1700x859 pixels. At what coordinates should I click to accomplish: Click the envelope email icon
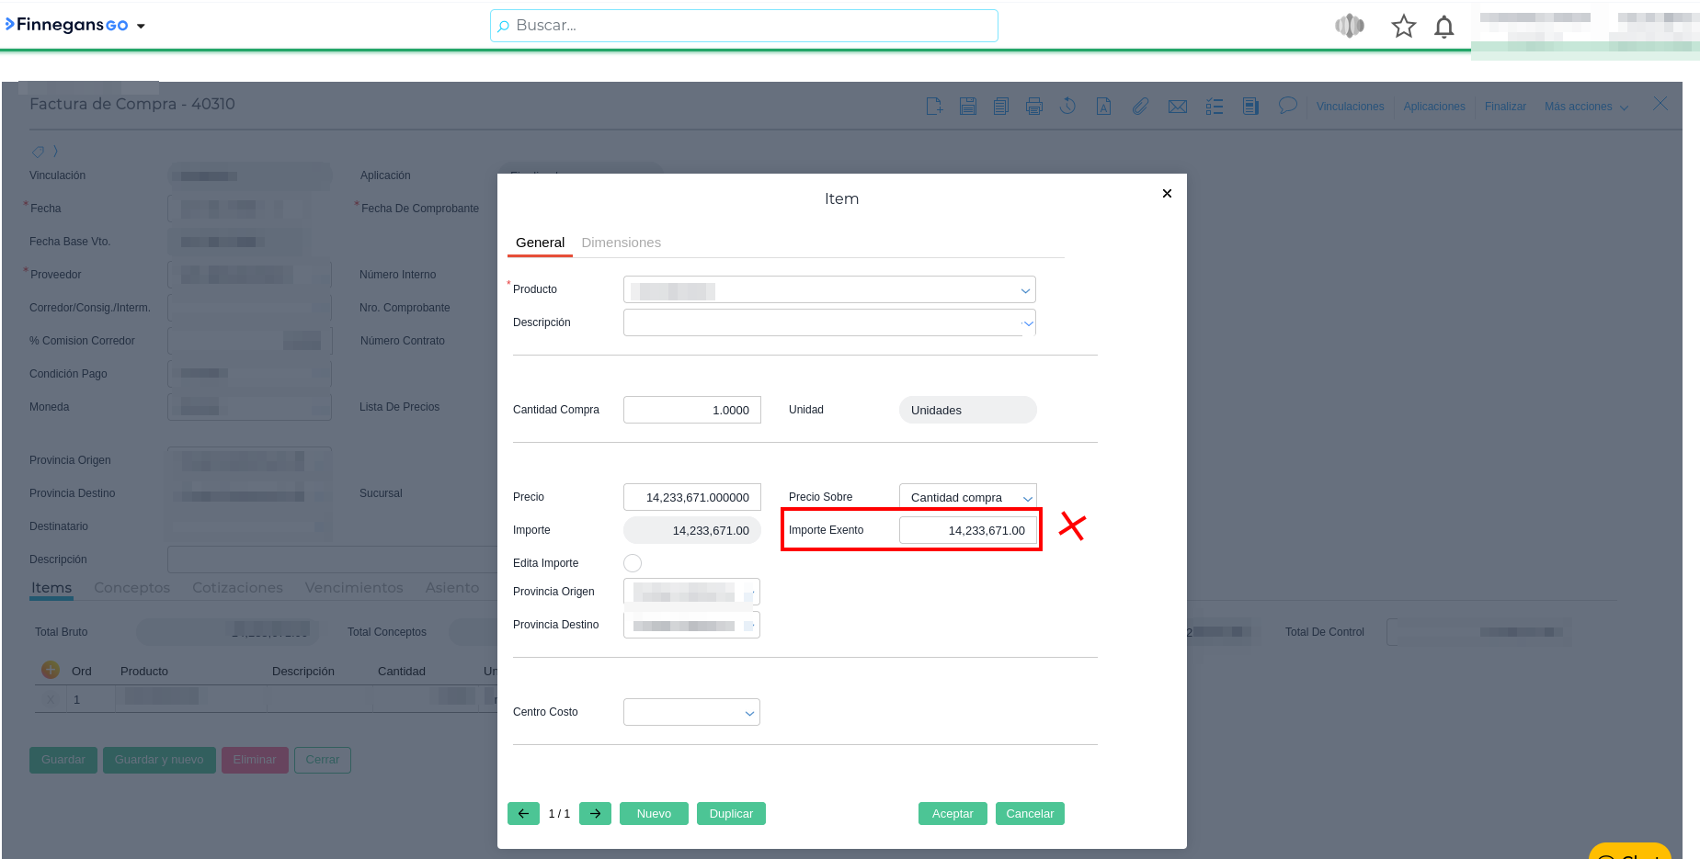[1177, 107]
